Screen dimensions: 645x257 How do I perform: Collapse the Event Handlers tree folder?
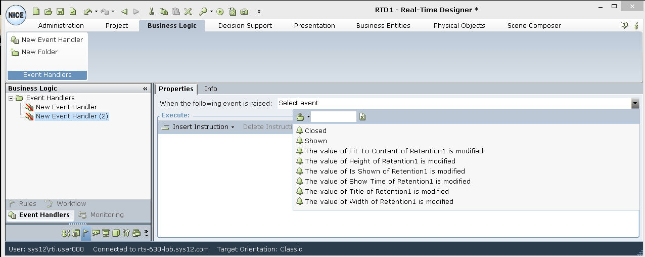coord(11,98)
